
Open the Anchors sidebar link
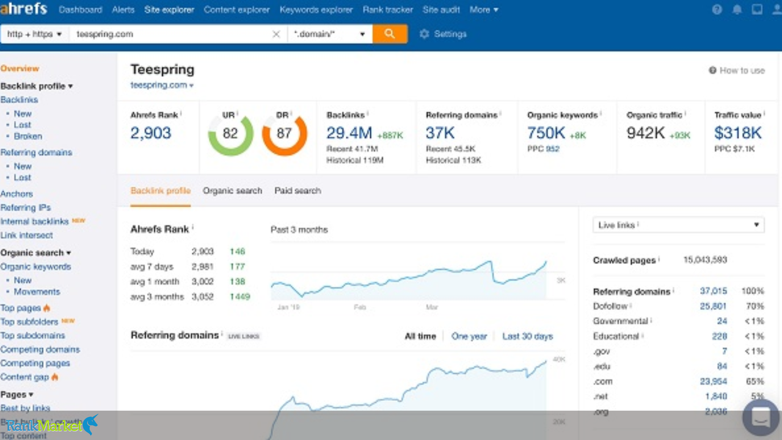[x=16, y=194]
